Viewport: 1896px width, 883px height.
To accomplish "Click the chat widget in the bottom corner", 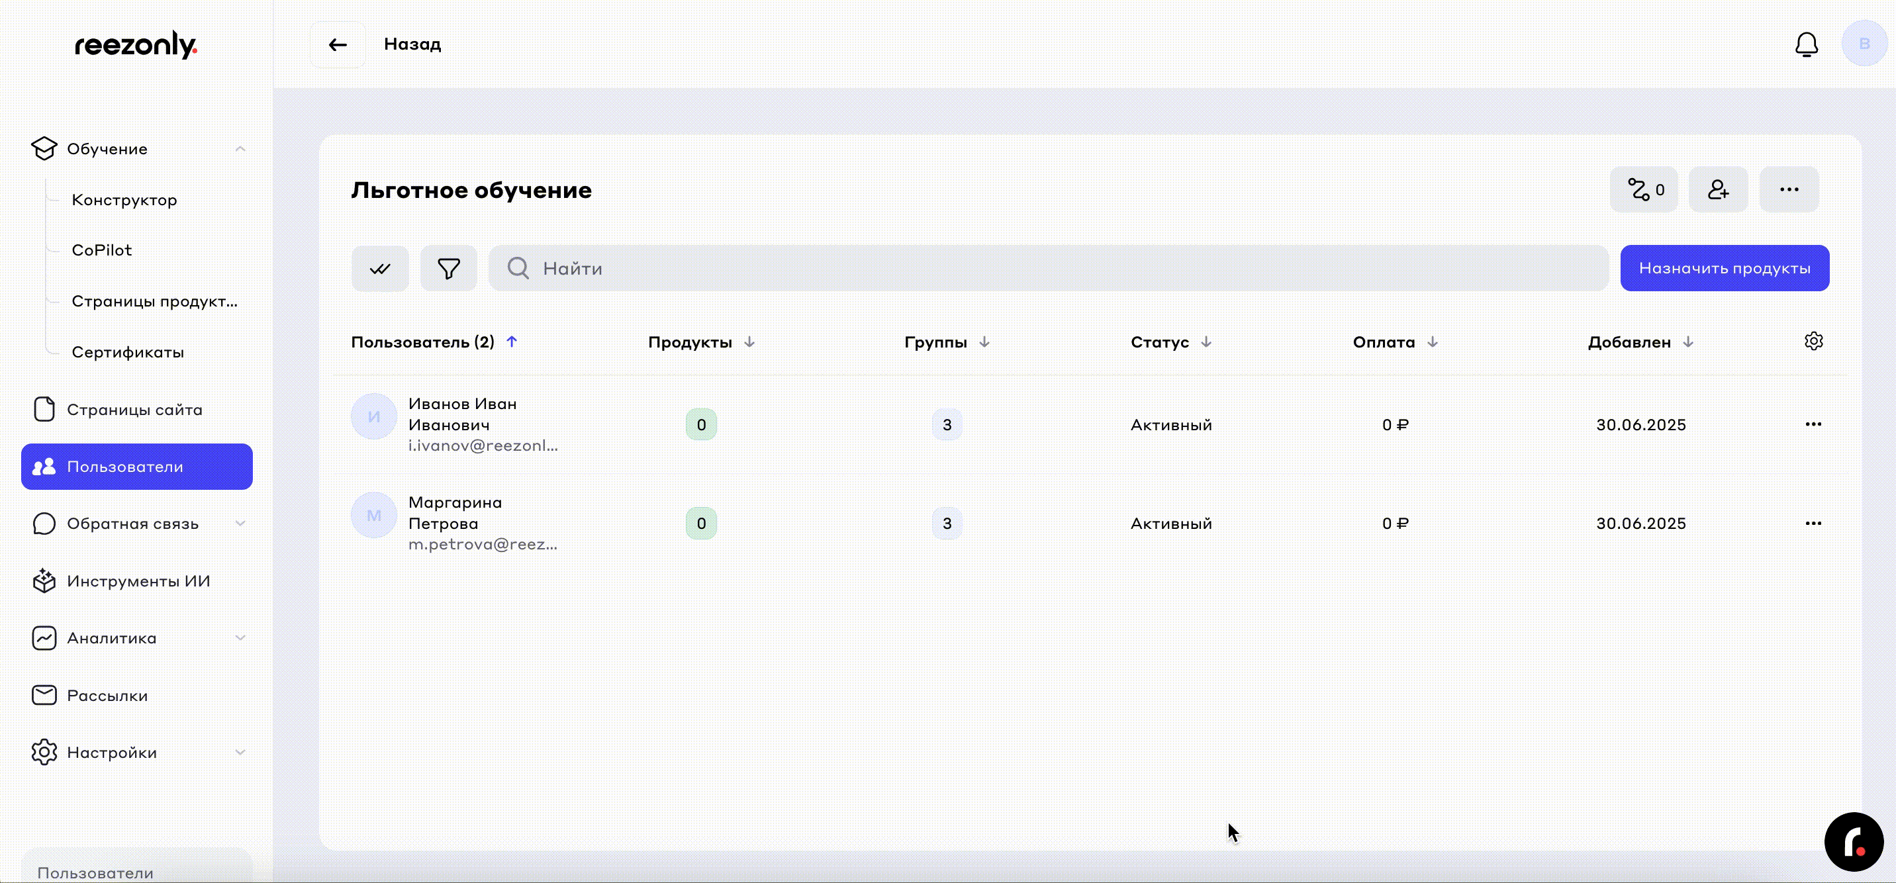I will pyautogui.click(x=1854, y=842).
